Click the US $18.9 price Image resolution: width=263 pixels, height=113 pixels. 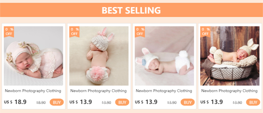(x=15, y=102)
